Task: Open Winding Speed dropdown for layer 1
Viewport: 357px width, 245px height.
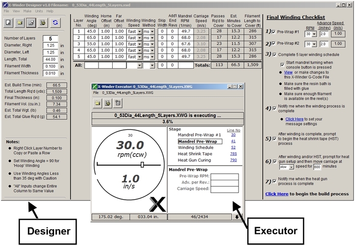Action: pos(140,32)
